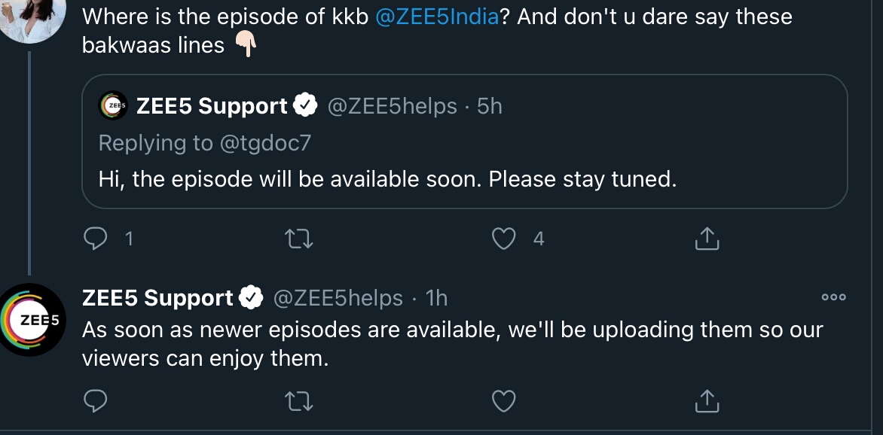Click the 1h timestamp on the reply
Screen dimensions: 883x435
436,298
